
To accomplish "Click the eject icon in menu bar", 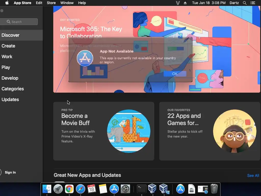I will tap(185, 3).
